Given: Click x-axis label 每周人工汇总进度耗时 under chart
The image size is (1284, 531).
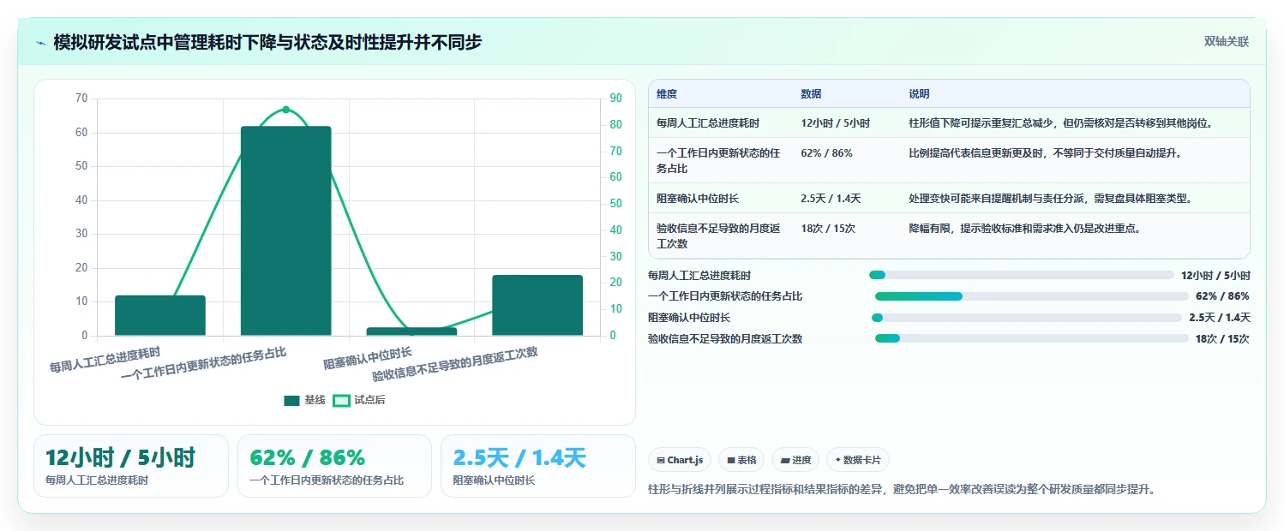Looking at the screenshot, I should click(105, 360).
